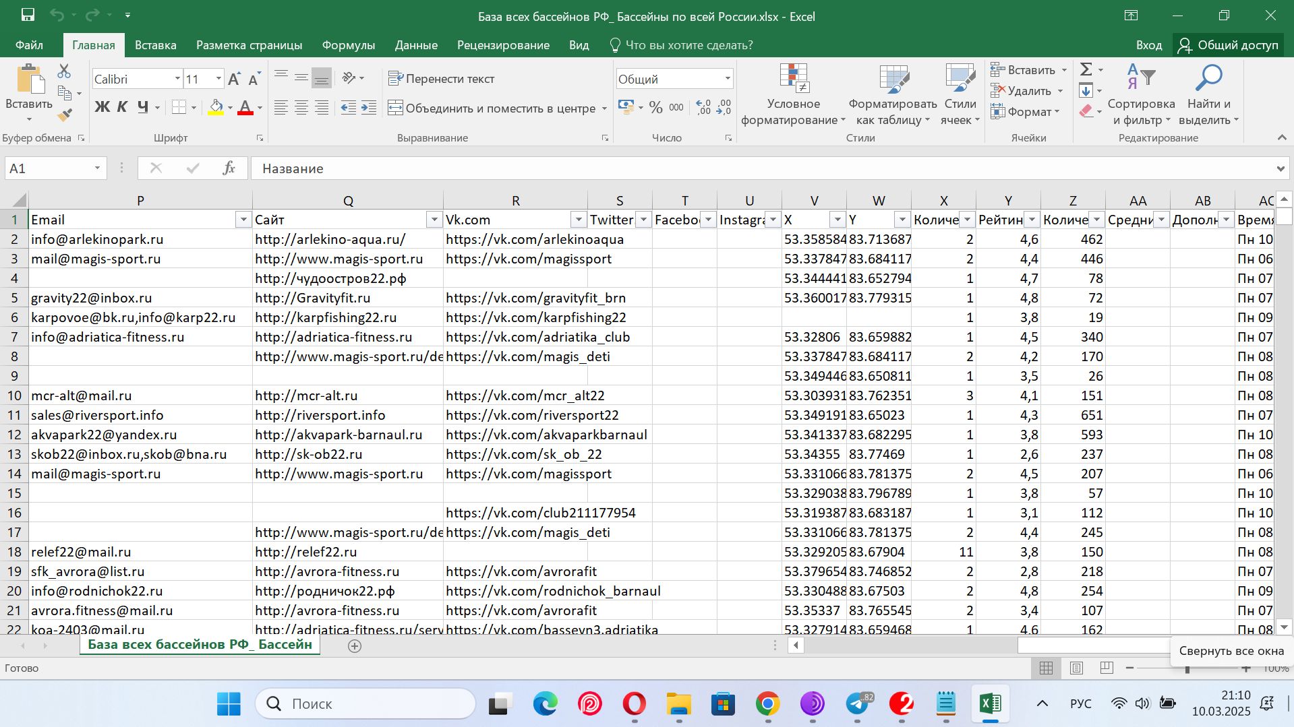Toggle italic formatting (К)
The height and width of the screenshot is (727, 1294).
(122, 107)
